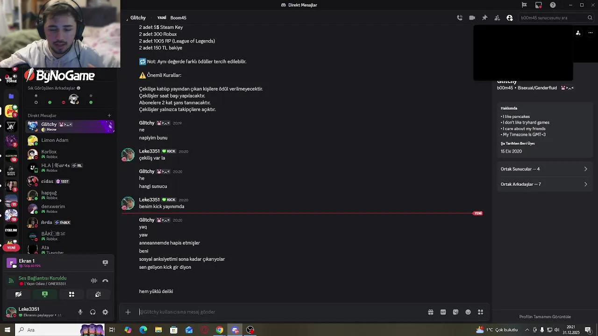This screenshot has height=336, width=598.
Task: Select text 'sen geliyon kick gir diyon'
Action: 165,267
